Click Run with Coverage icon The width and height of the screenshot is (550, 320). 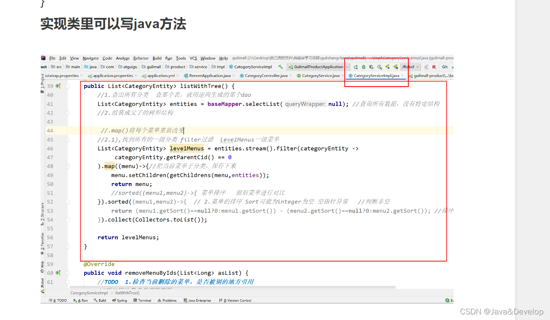[372, 67]
